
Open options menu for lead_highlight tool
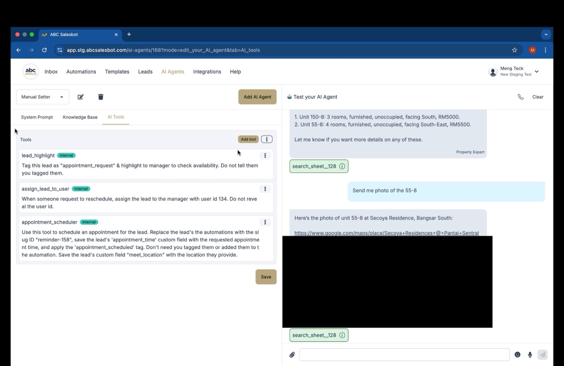click(x=265, y=155)
